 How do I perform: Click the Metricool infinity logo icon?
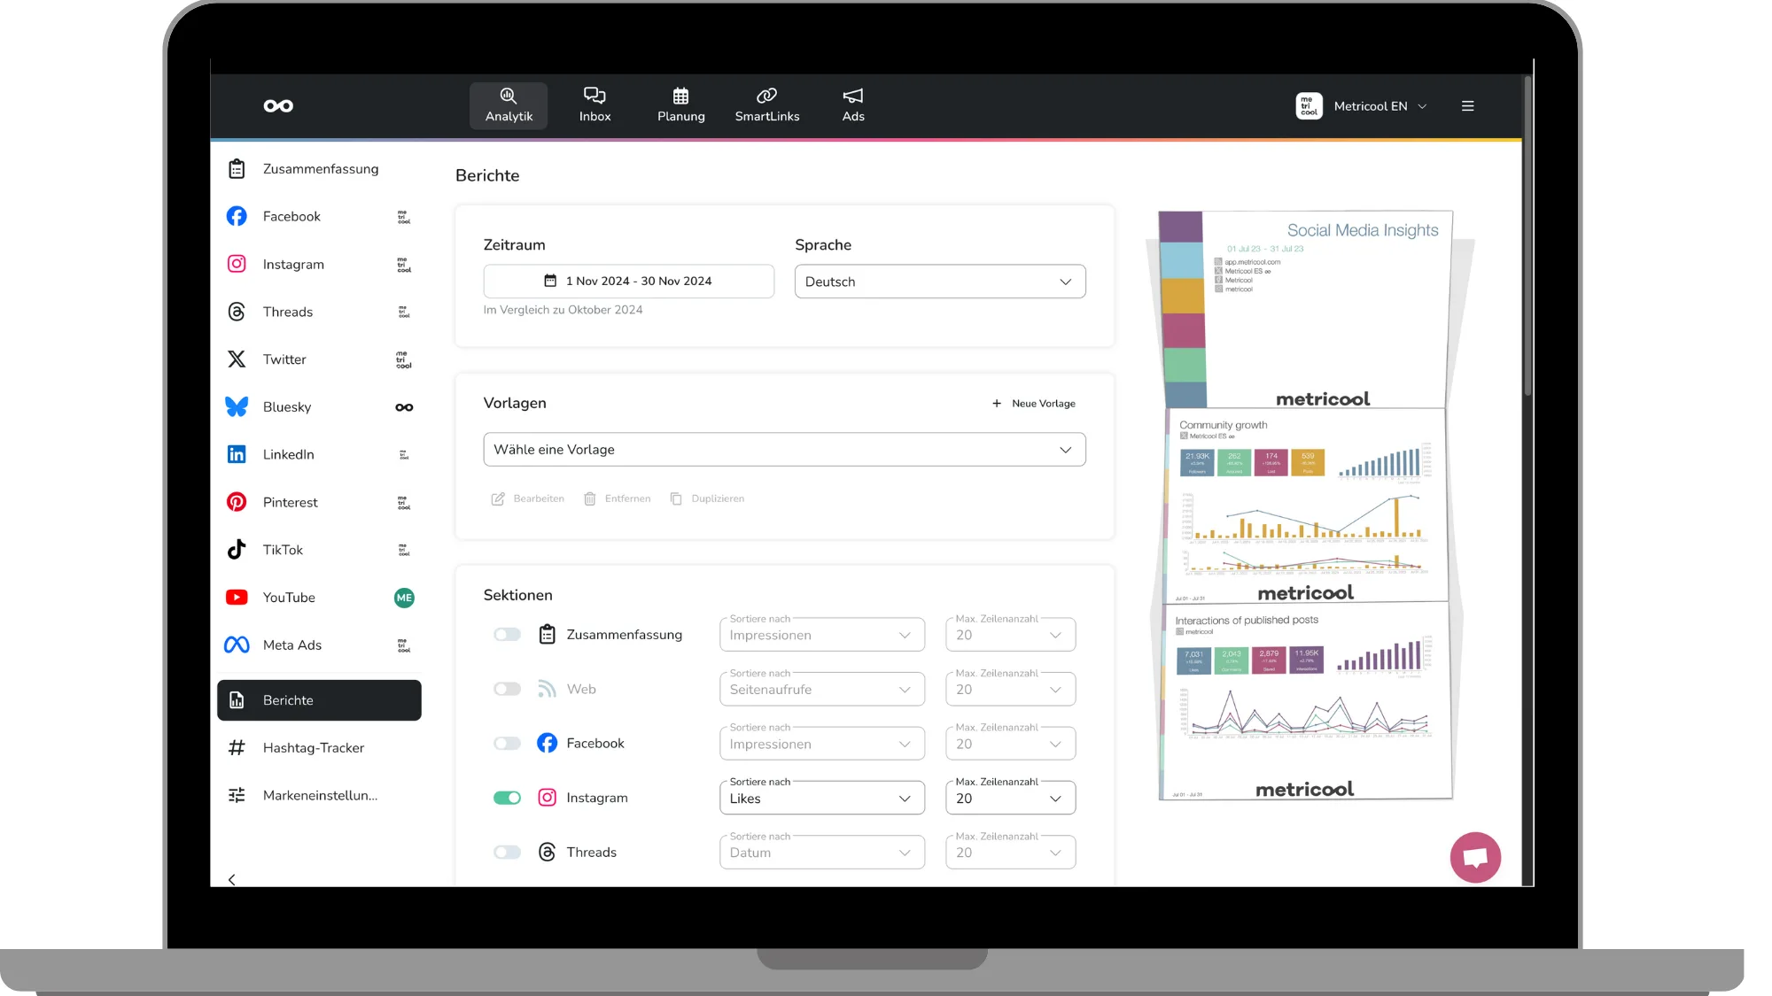click(278, 106)
